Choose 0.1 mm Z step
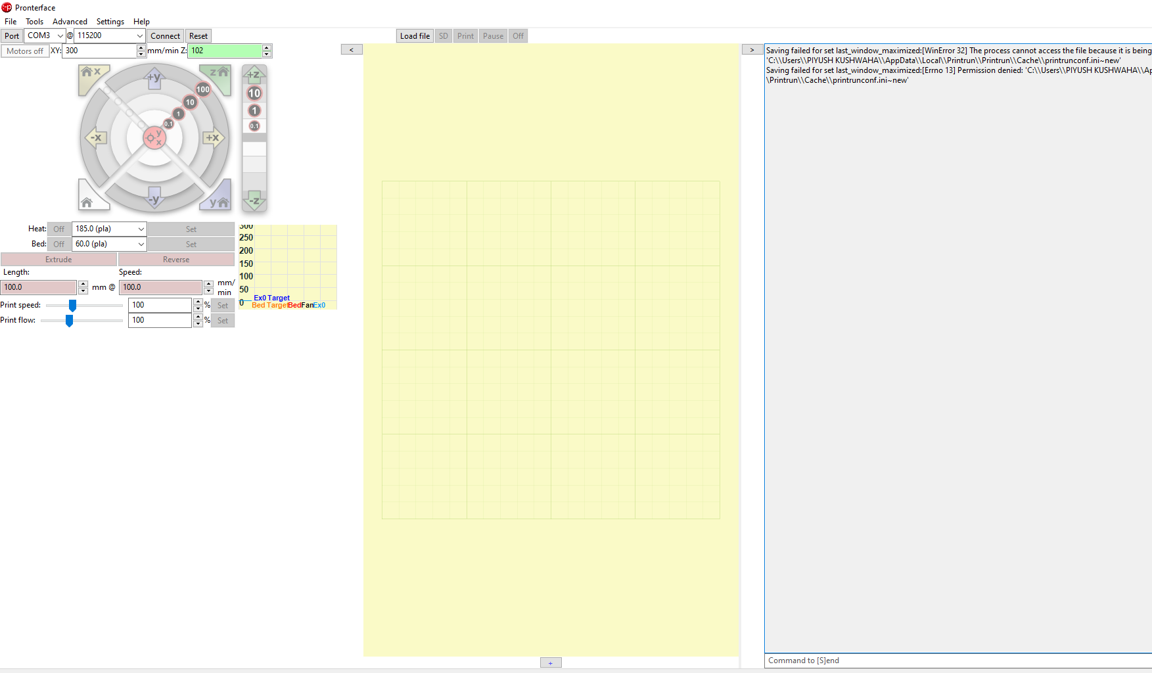Screen dimensions: 1152x673 254,126
